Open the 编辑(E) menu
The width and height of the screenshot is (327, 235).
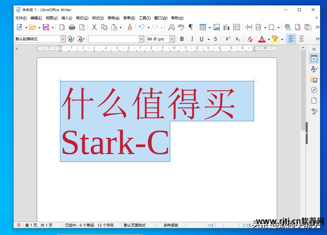click(x=36, y=18)
